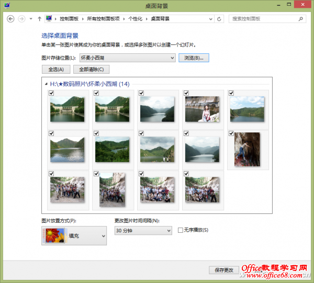
Task: Uncheck the portrait group photo checkbox
Action: tap(96, 174)
